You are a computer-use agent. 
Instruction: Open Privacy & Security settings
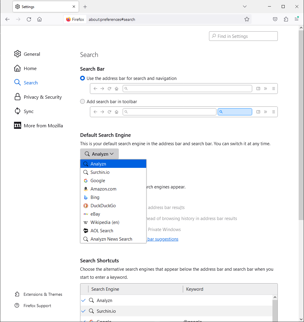coord(38,97)
